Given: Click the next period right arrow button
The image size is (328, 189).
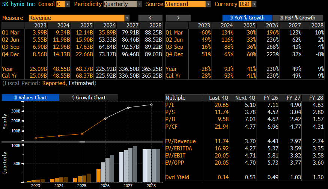Looking at the screenshot, I should tap(178, 18).
